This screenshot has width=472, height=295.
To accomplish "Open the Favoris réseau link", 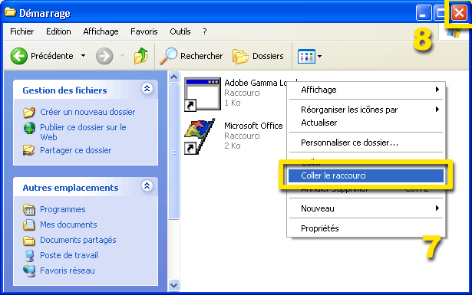I will coord(68,270).
